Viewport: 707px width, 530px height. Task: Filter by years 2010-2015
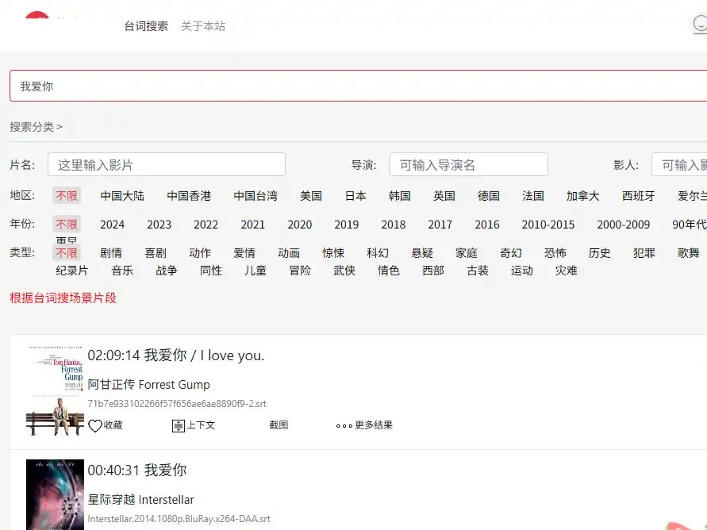tap(548, 225)
